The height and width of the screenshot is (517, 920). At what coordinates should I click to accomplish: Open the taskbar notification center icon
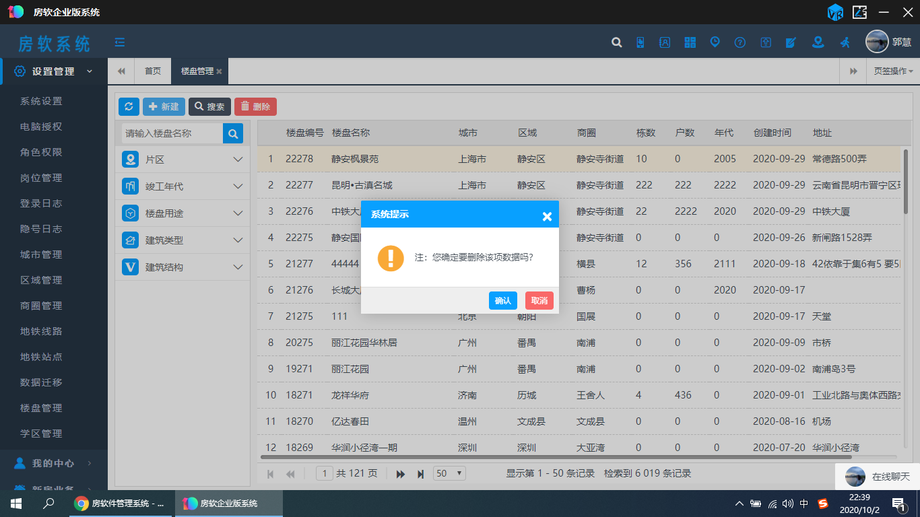(x=898, y=504)
